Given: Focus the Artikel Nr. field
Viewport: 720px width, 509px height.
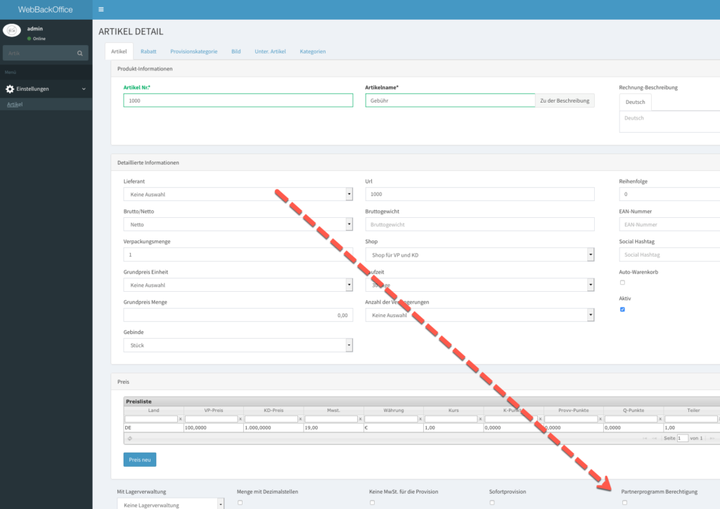Looking at the screenshot, I should (x=238, y=101).
